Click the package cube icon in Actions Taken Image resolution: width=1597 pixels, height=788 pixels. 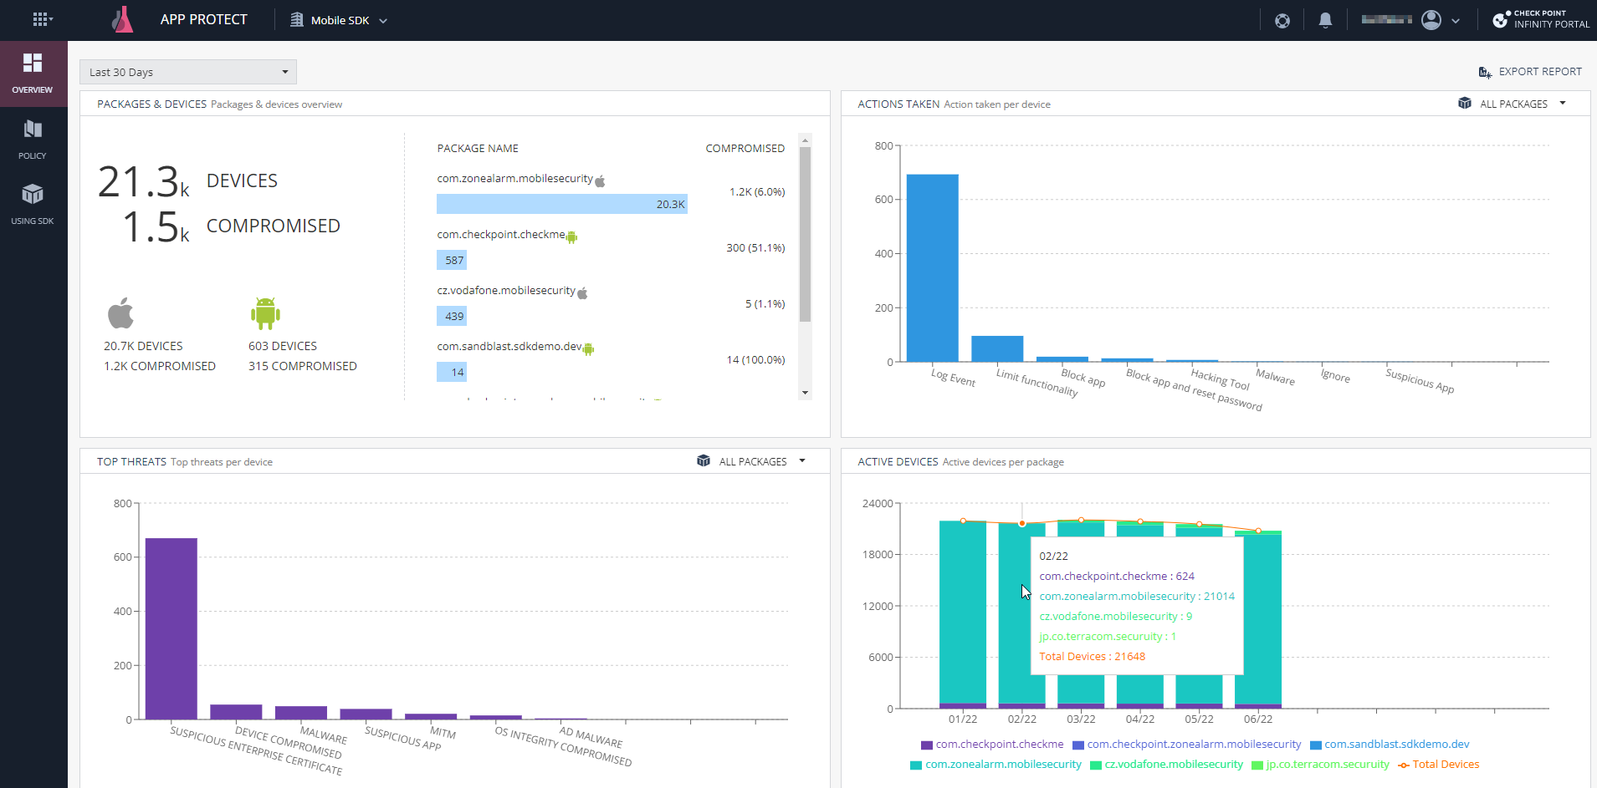tap(1464, 103)
